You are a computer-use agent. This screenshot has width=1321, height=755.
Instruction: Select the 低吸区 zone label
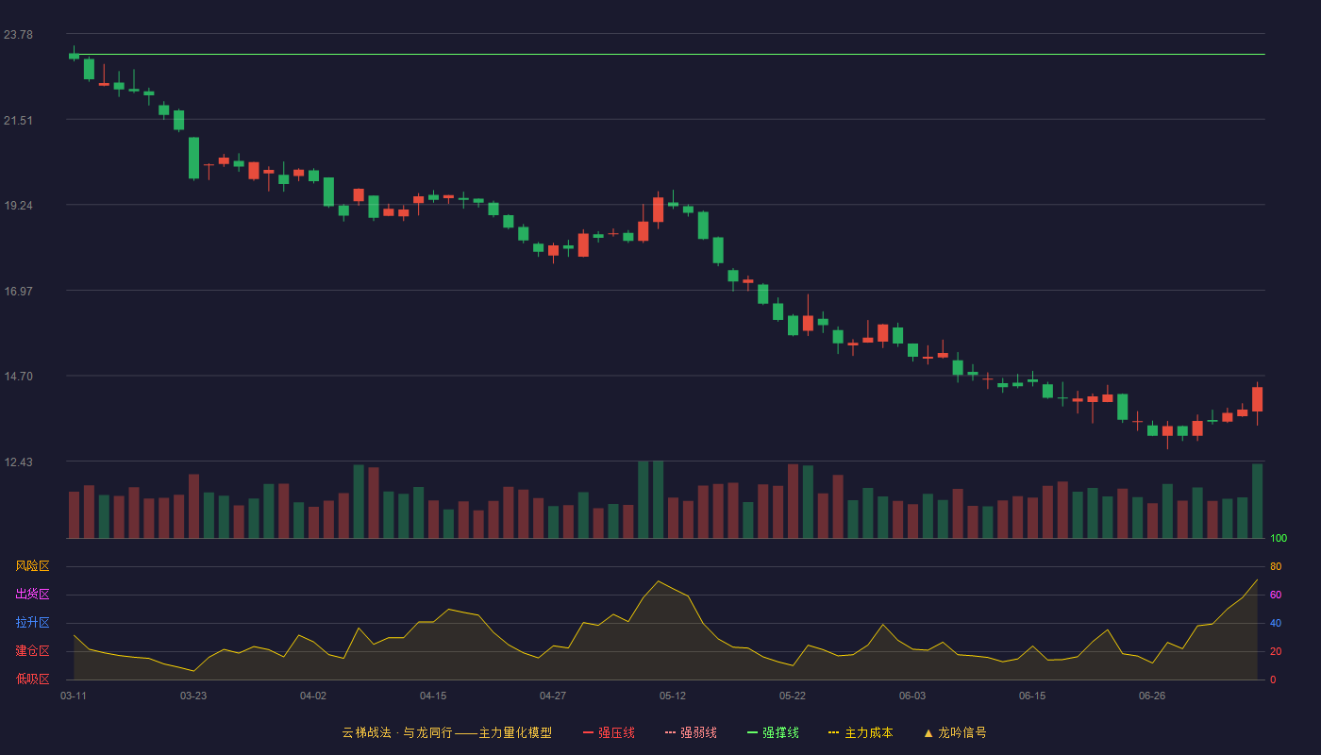pos(32,679)
